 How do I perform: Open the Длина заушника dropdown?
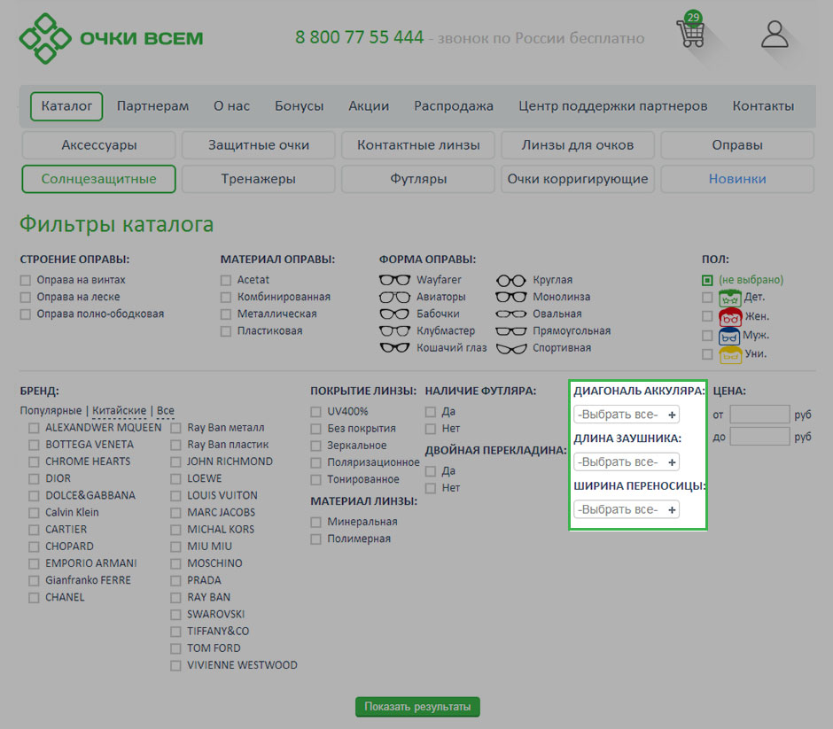626,462
